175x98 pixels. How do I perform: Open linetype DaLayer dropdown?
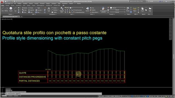117,12
